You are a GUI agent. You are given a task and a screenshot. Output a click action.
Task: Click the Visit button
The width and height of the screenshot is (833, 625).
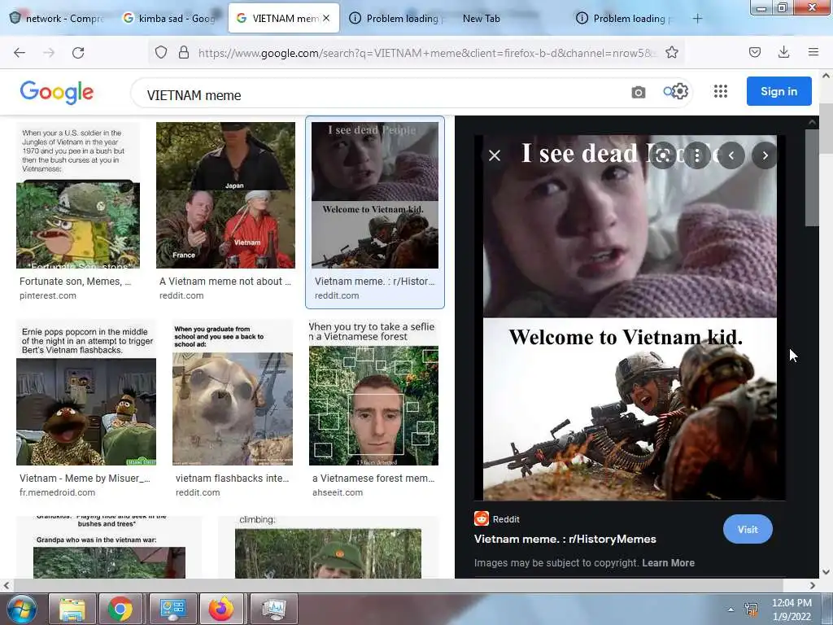tap(748, 529)
